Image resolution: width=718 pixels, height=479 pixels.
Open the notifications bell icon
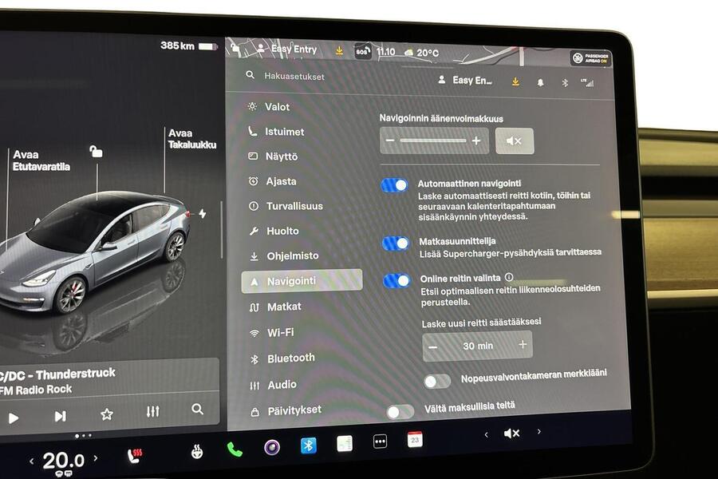pyautogui.click(x=540, y=81)
